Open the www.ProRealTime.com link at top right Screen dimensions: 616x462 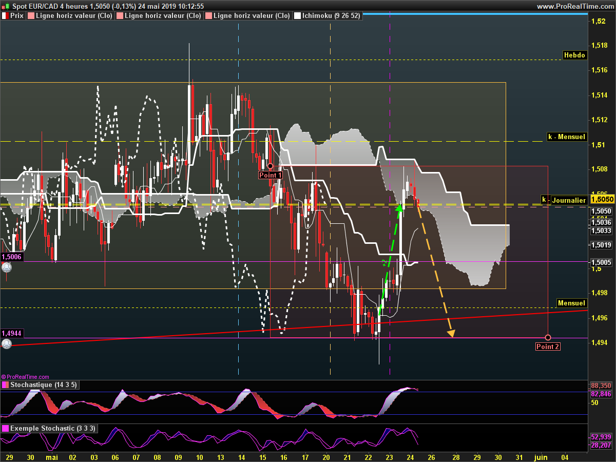(574, 7)
